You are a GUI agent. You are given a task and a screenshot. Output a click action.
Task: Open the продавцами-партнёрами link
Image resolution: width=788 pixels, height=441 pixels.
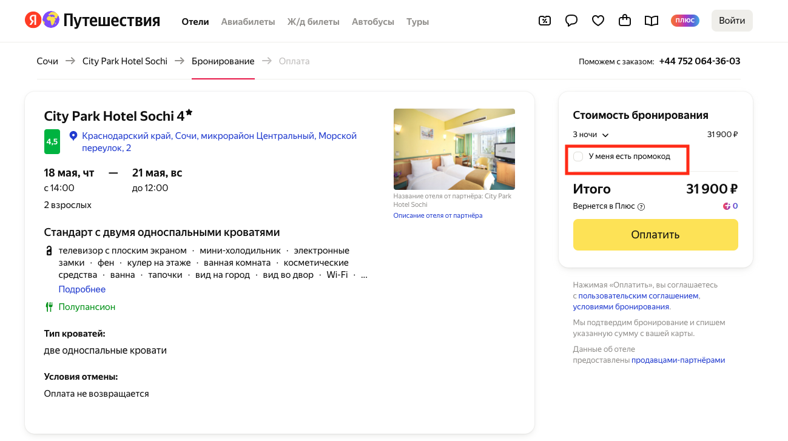pos(678,360)
